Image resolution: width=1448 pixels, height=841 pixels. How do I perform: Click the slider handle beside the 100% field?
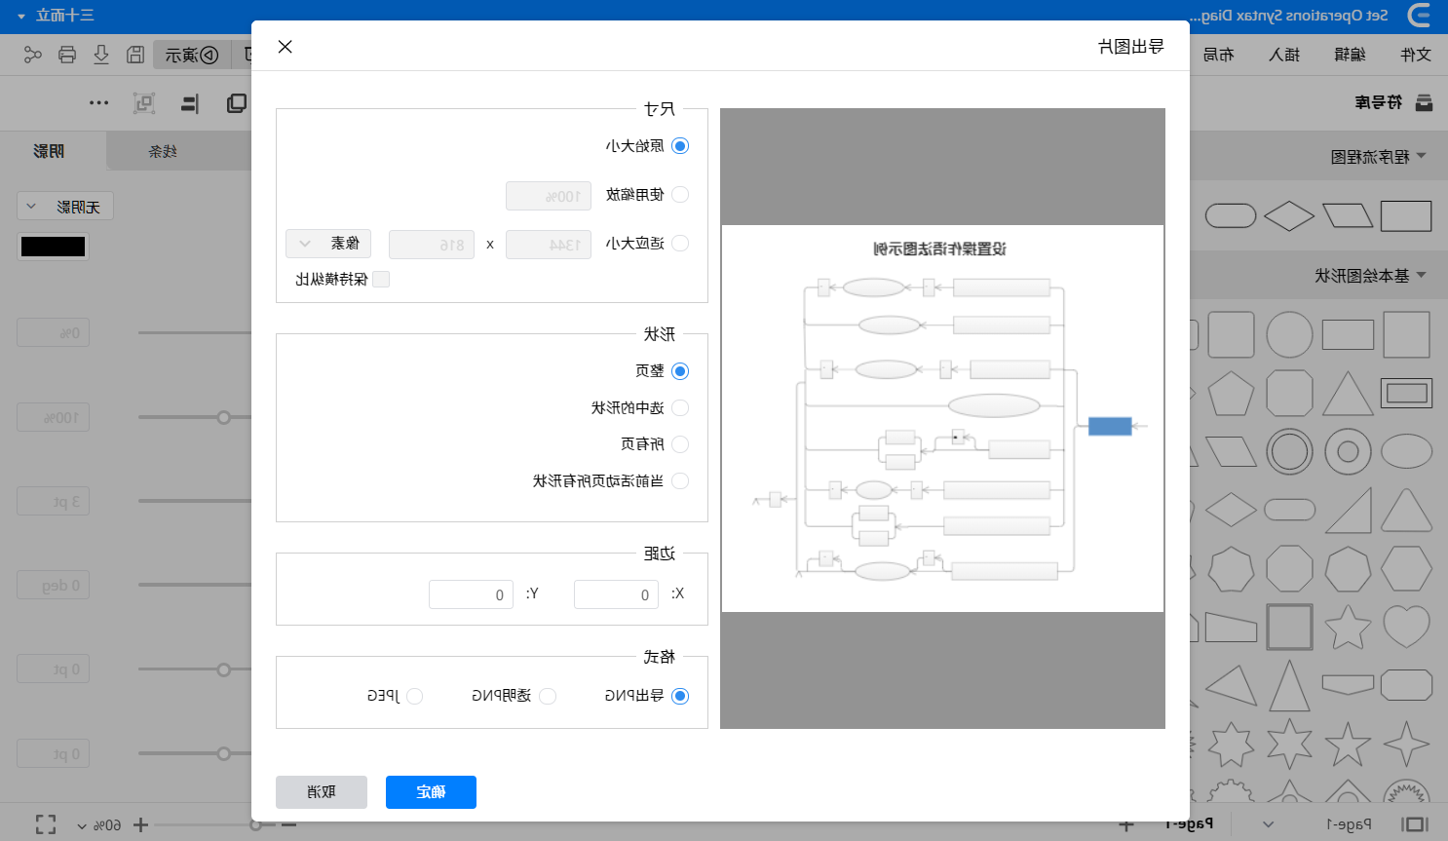tap(224, 417)
